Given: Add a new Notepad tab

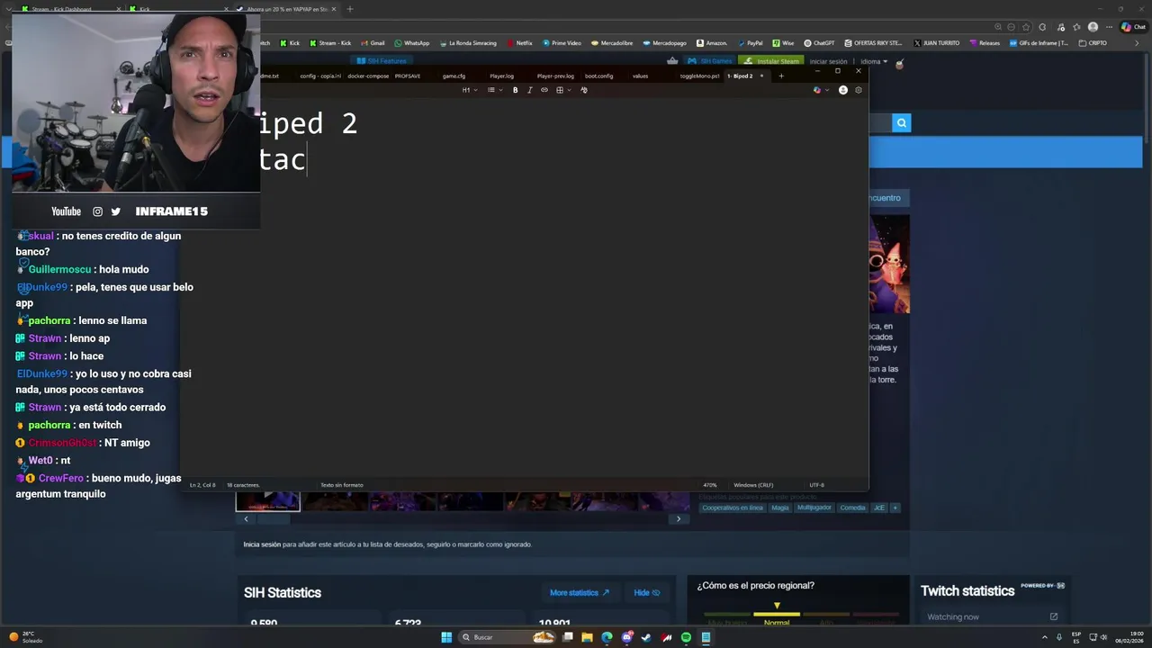Looking at the screenshot, I should 781,76.
